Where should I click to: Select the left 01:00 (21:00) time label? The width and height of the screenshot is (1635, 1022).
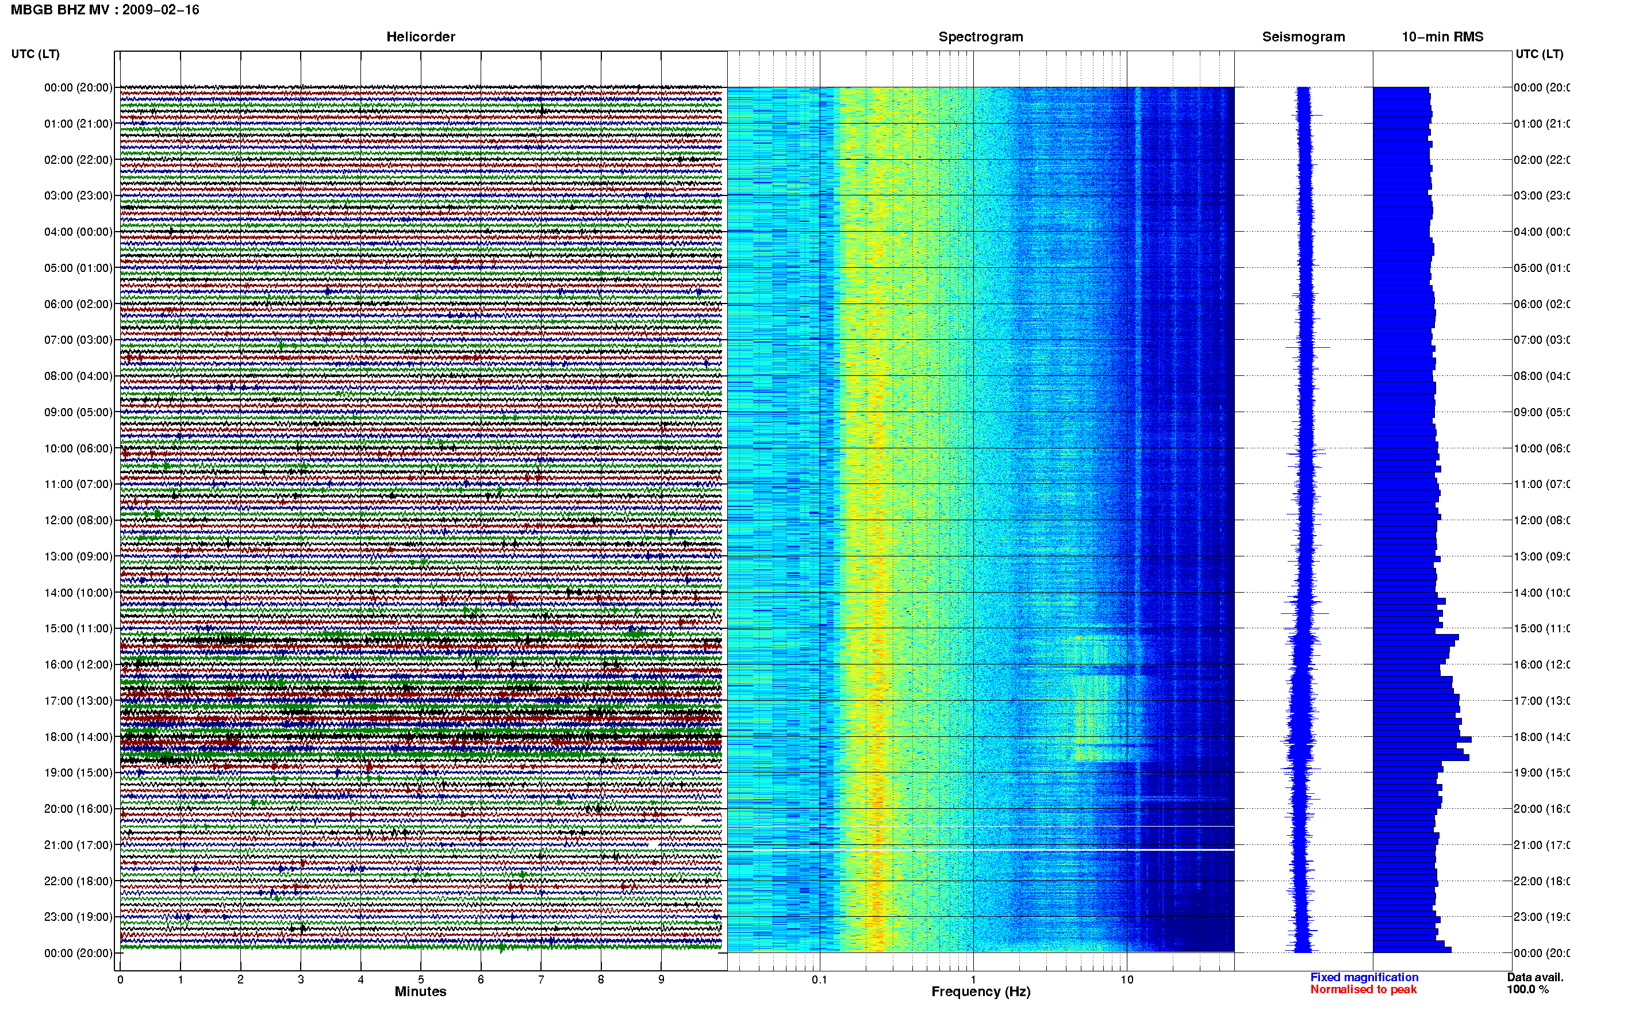pyautogui.click(x=78, y=123)
